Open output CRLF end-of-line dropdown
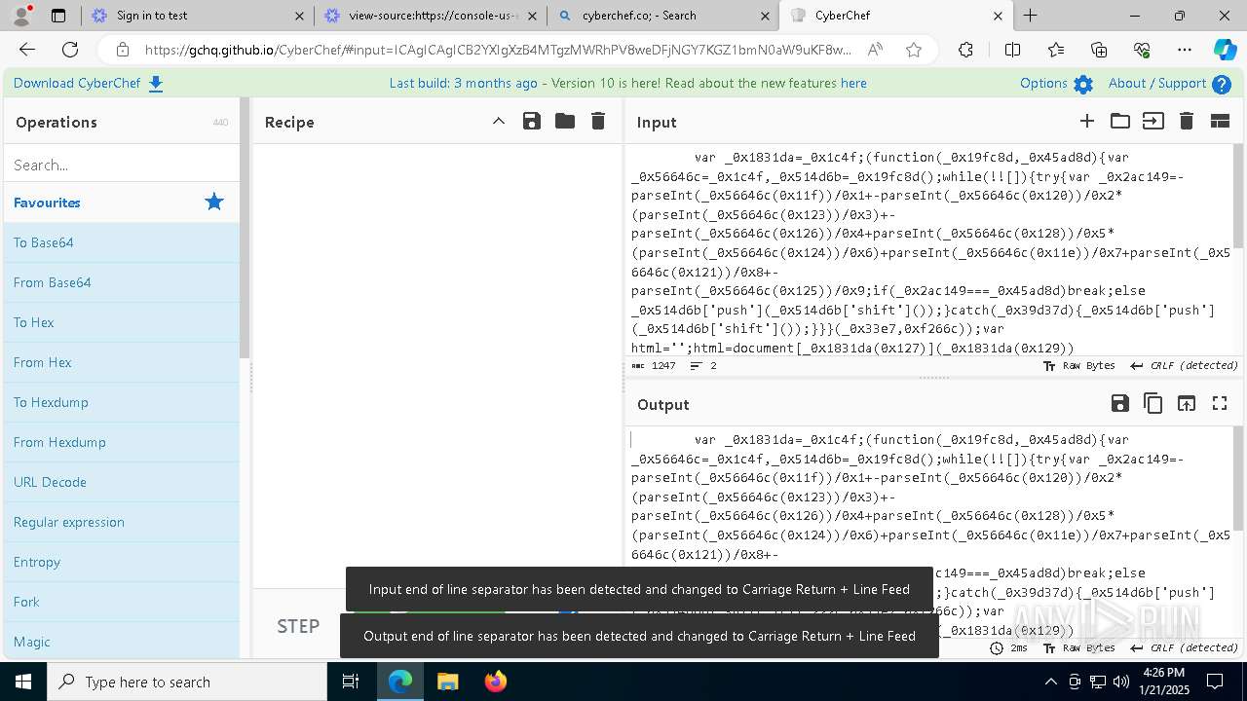 click(x=1184, y=648)
